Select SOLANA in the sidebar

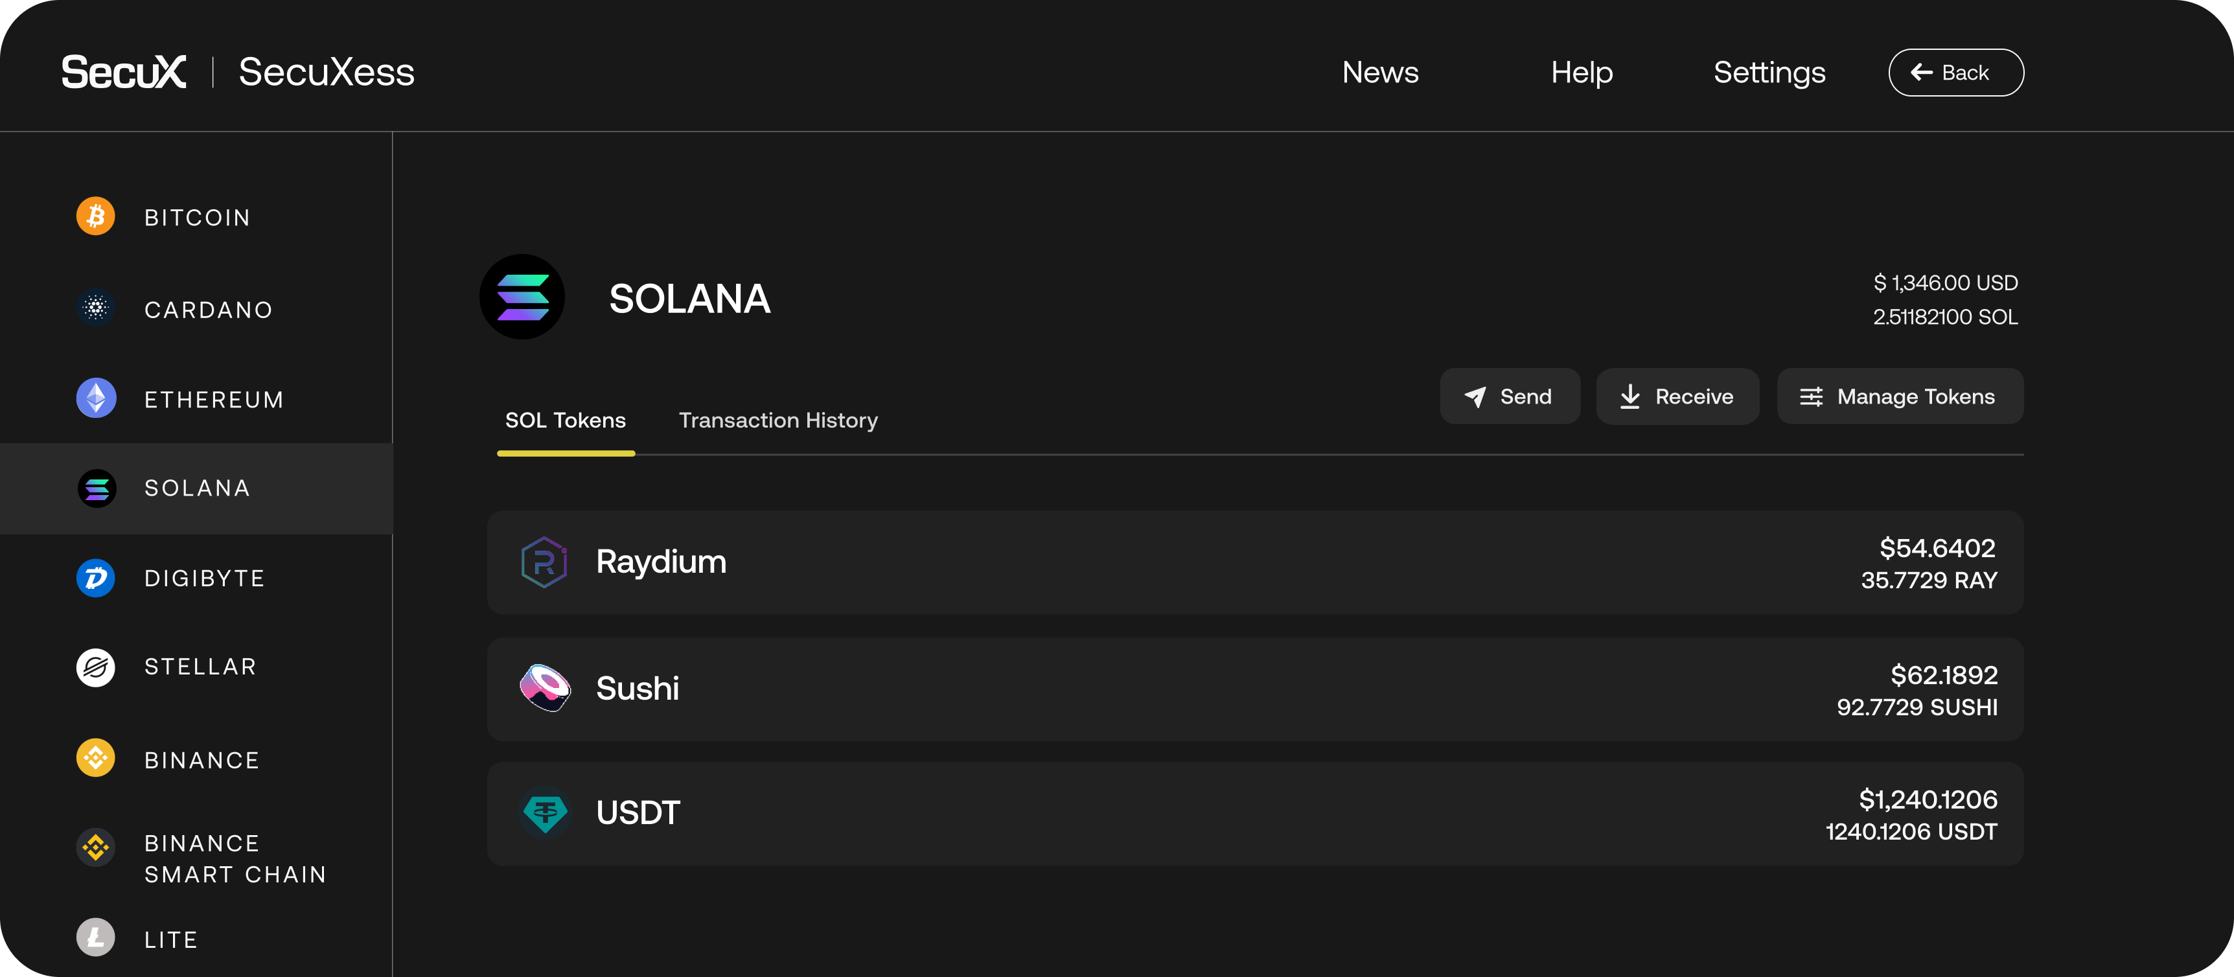click(196, 488)
